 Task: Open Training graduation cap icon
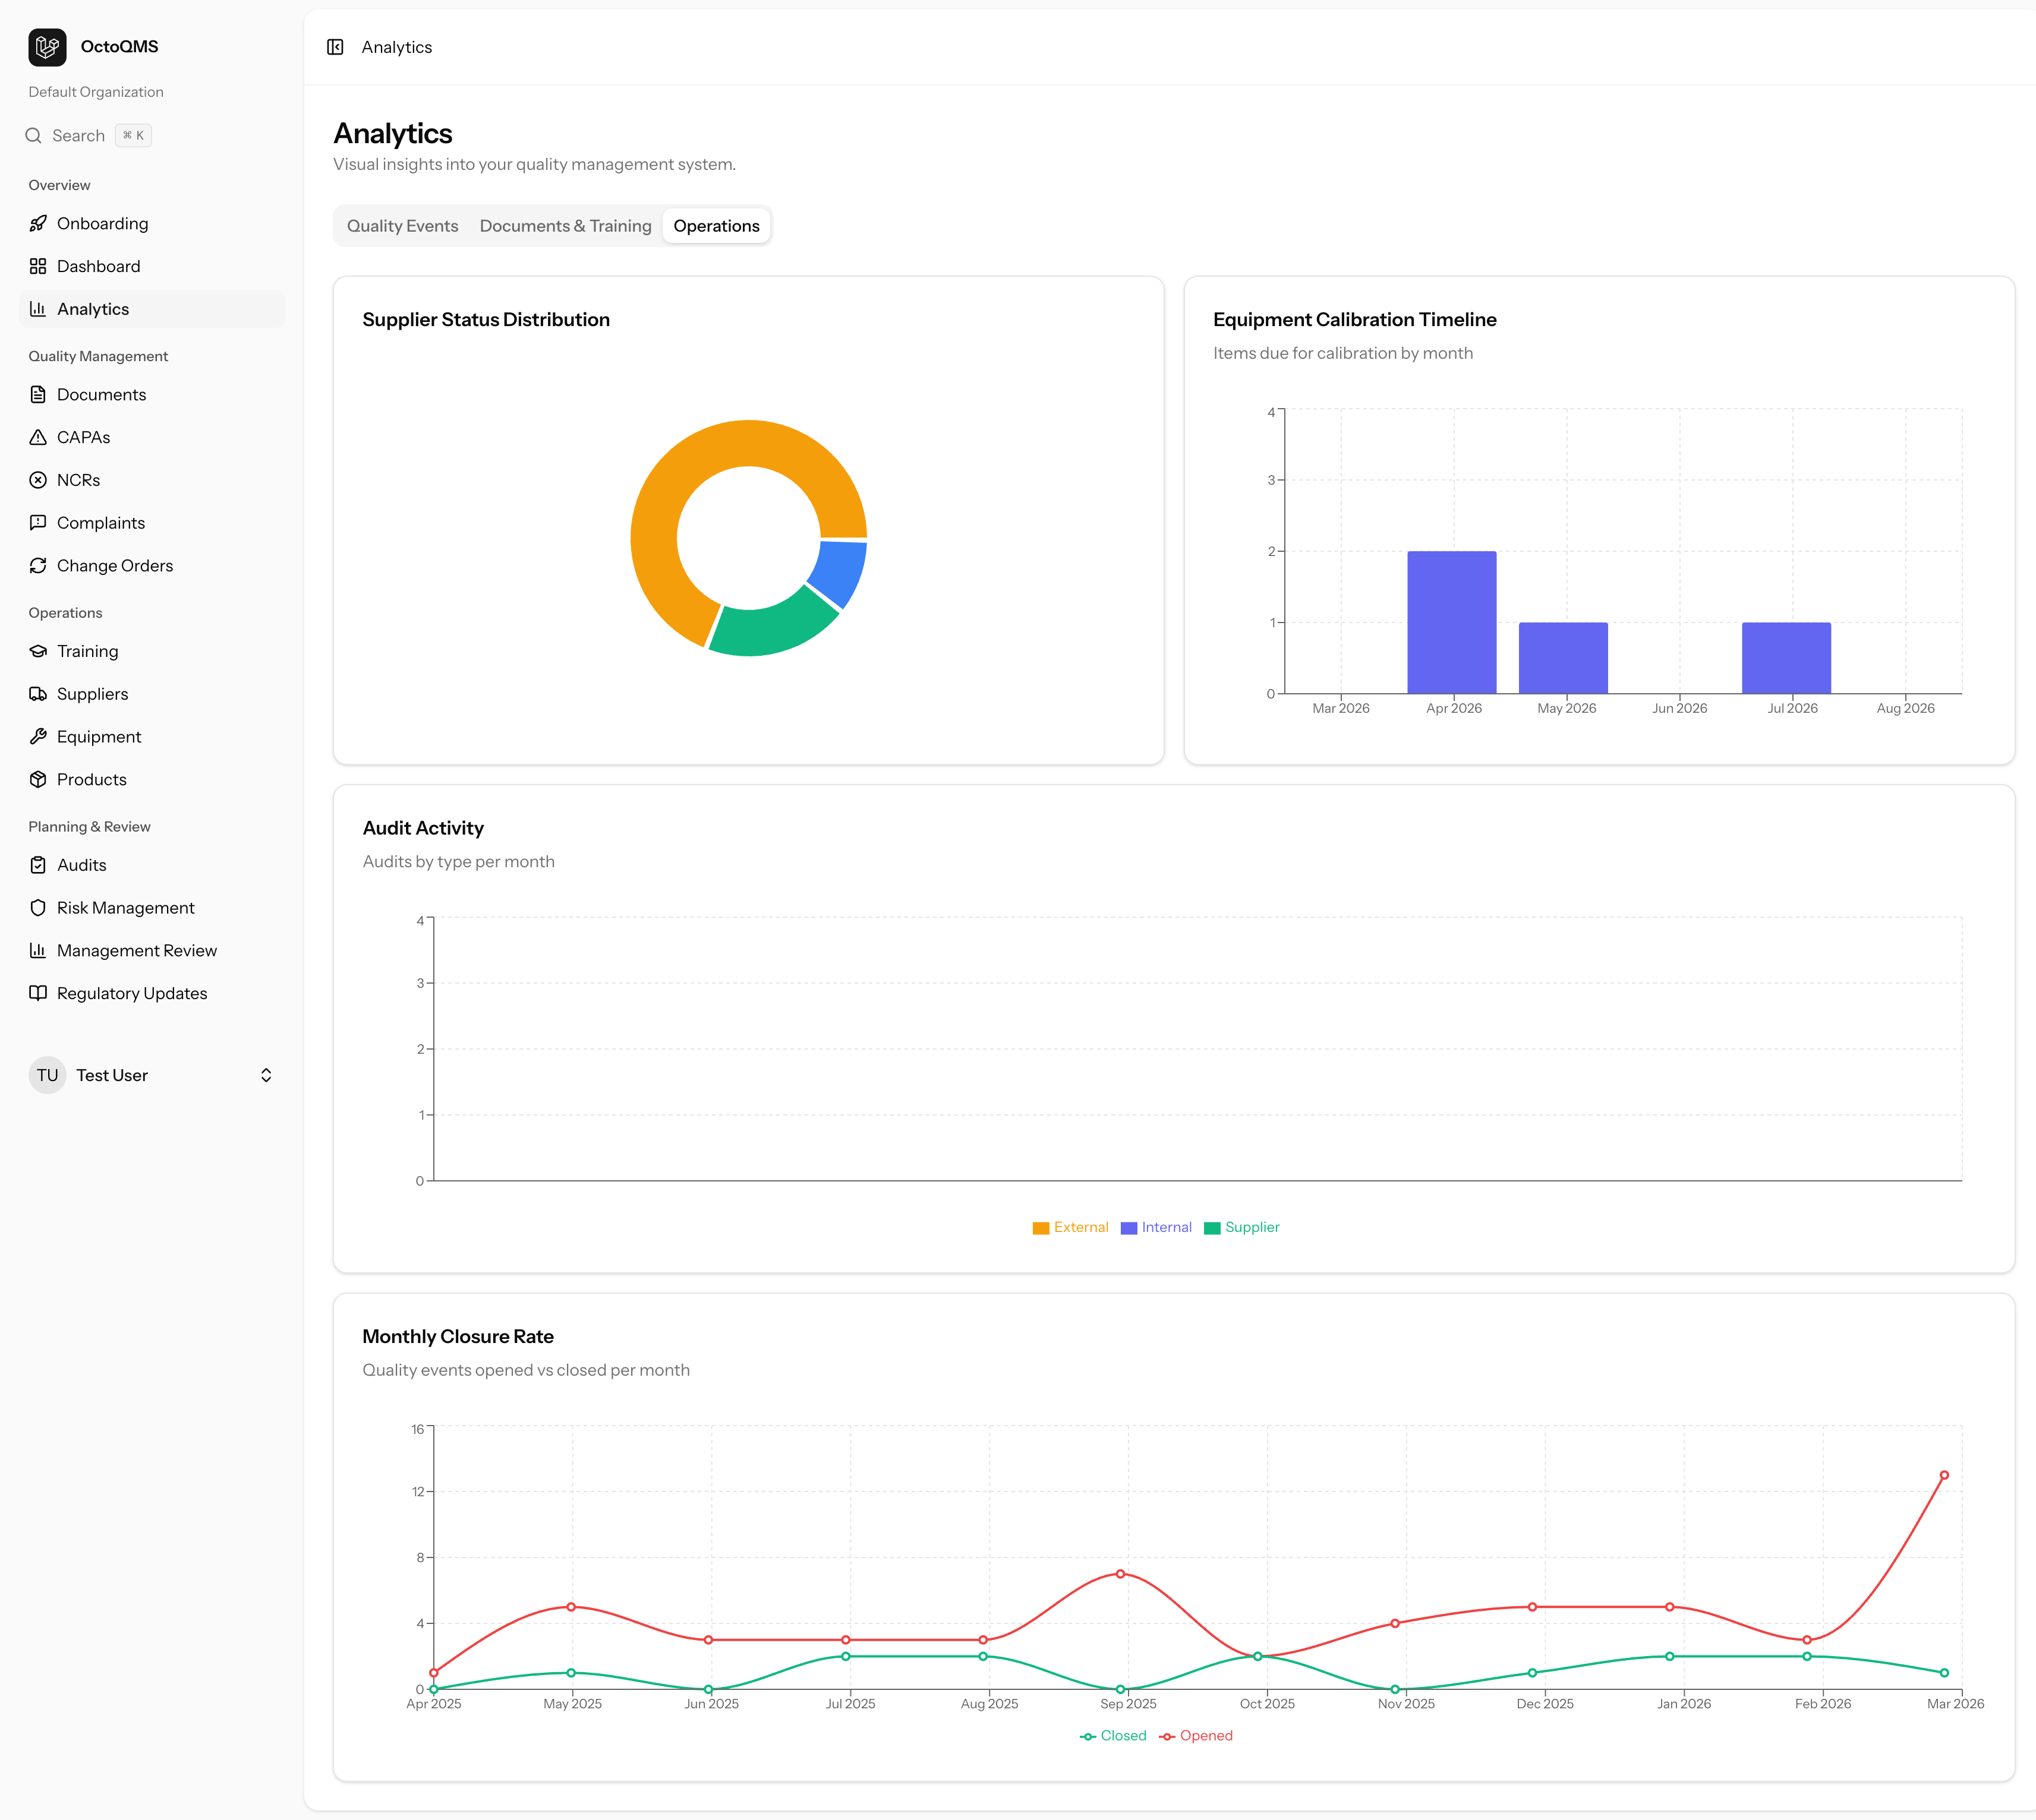(38, 651)
